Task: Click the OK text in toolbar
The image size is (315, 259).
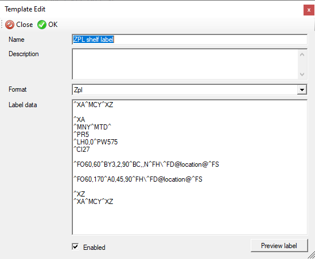Action: click(53, 25)
